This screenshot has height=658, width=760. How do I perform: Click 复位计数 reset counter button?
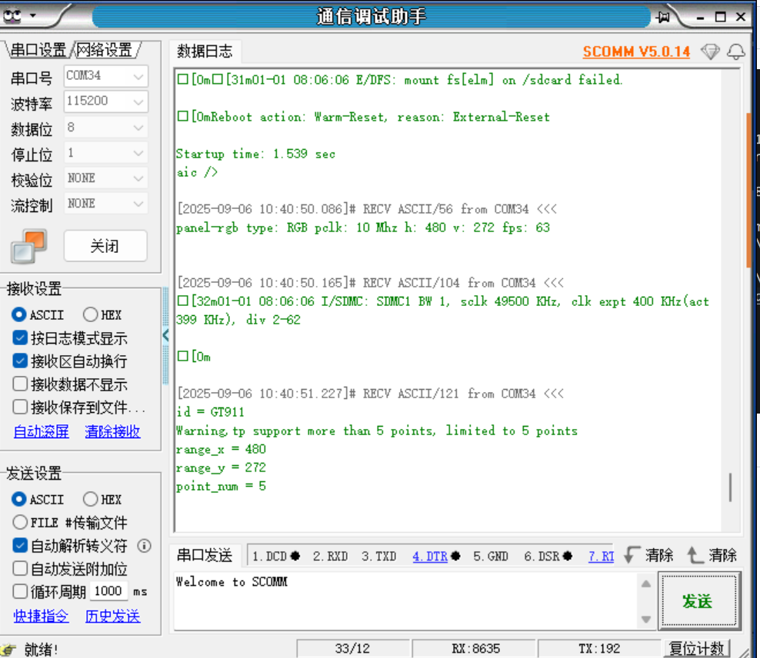coord(696,649)
